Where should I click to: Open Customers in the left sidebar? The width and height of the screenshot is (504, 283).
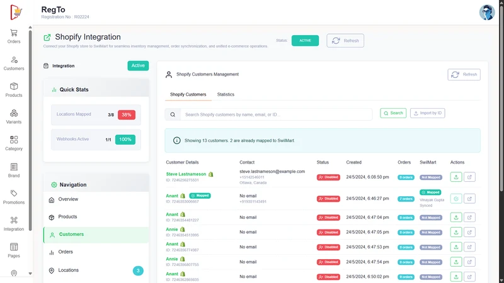(x=14, y=64)
